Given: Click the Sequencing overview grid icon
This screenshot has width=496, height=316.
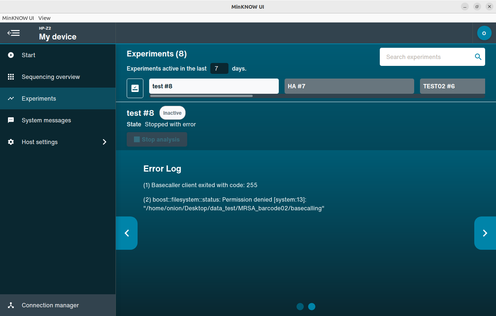Looking at the screenshot, I should coord(11,77).
